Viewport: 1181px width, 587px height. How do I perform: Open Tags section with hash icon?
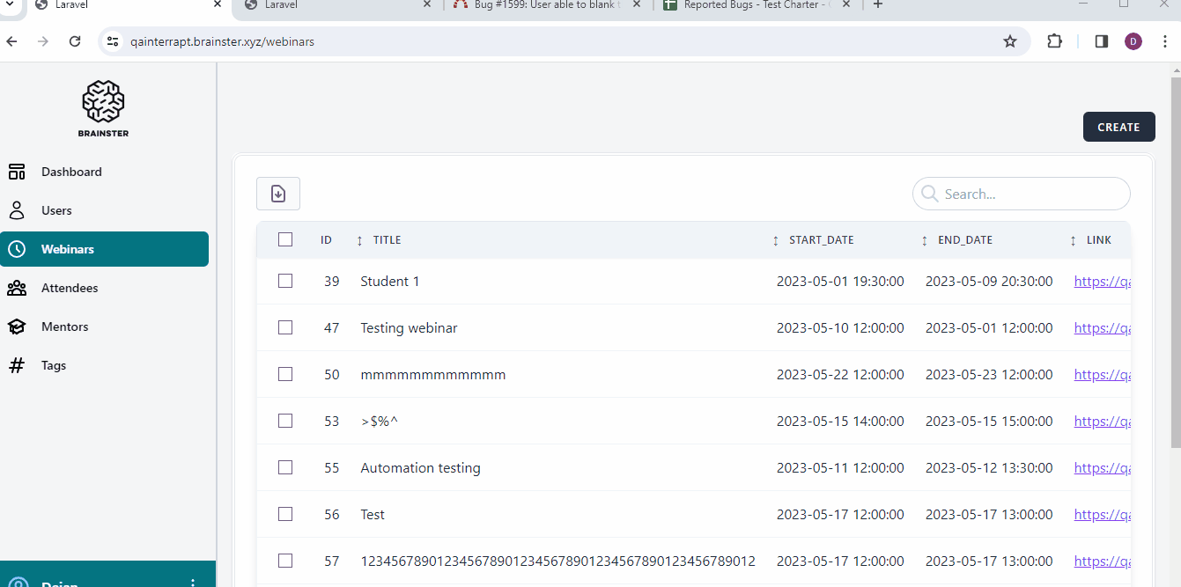click(x=17, y=365)
